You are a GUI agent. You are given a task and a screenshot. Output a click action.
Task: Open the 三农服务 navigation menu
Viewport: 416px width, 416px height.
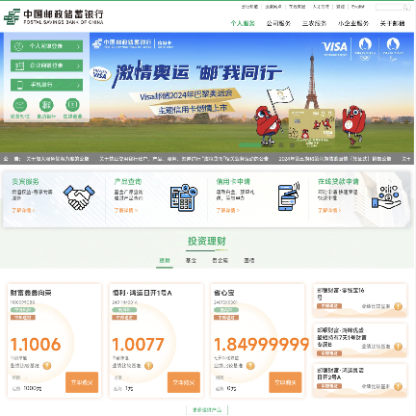[314, 23]
